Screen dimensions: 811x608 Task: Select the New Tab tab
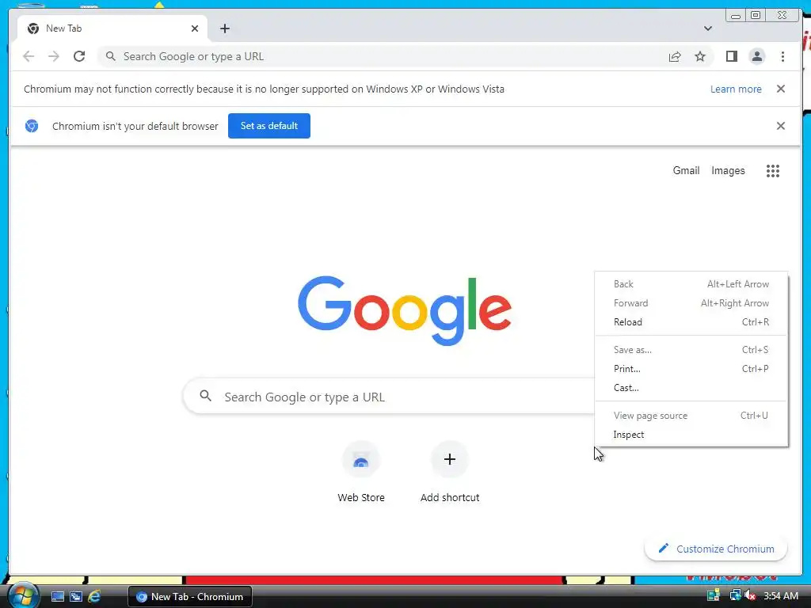point(112,28)
